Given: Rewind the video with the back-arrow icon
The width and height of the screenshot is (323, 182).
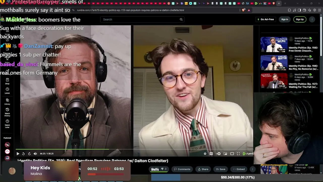Looking at the screenshot, I should click(23, 154).
